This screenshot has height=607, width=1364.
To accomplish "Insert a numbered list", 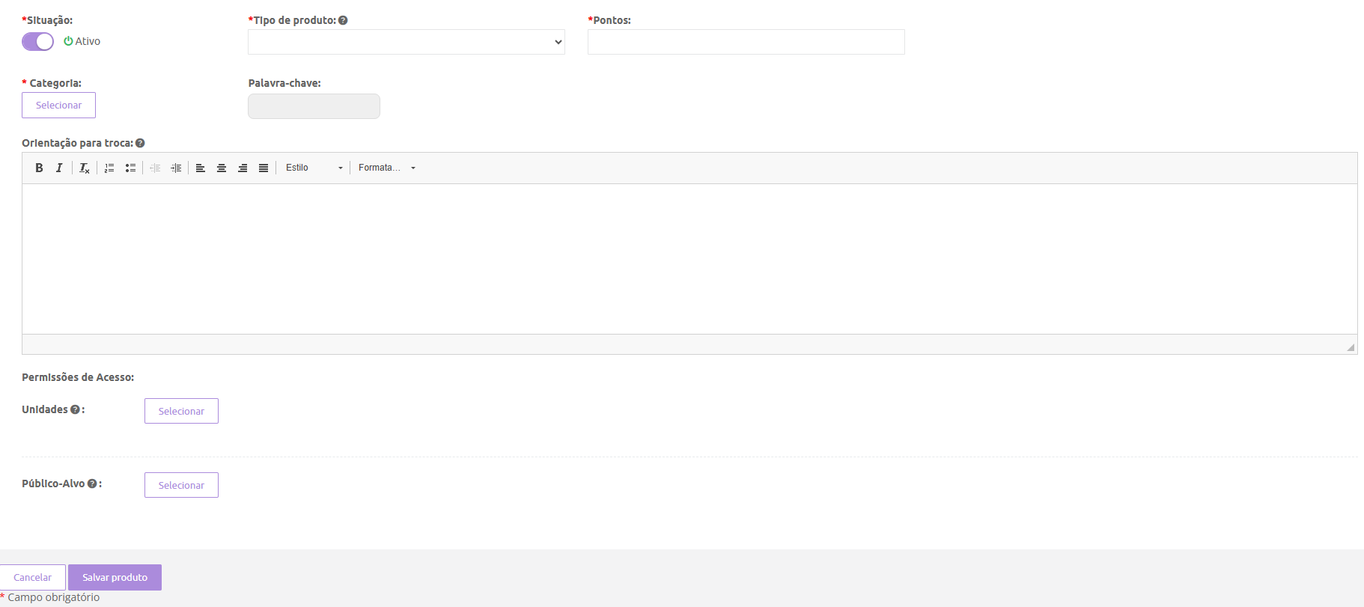I will [109, 168].
